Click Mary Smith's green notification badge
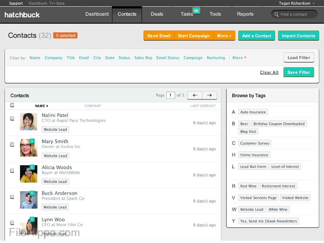 (x=32, y=141)
